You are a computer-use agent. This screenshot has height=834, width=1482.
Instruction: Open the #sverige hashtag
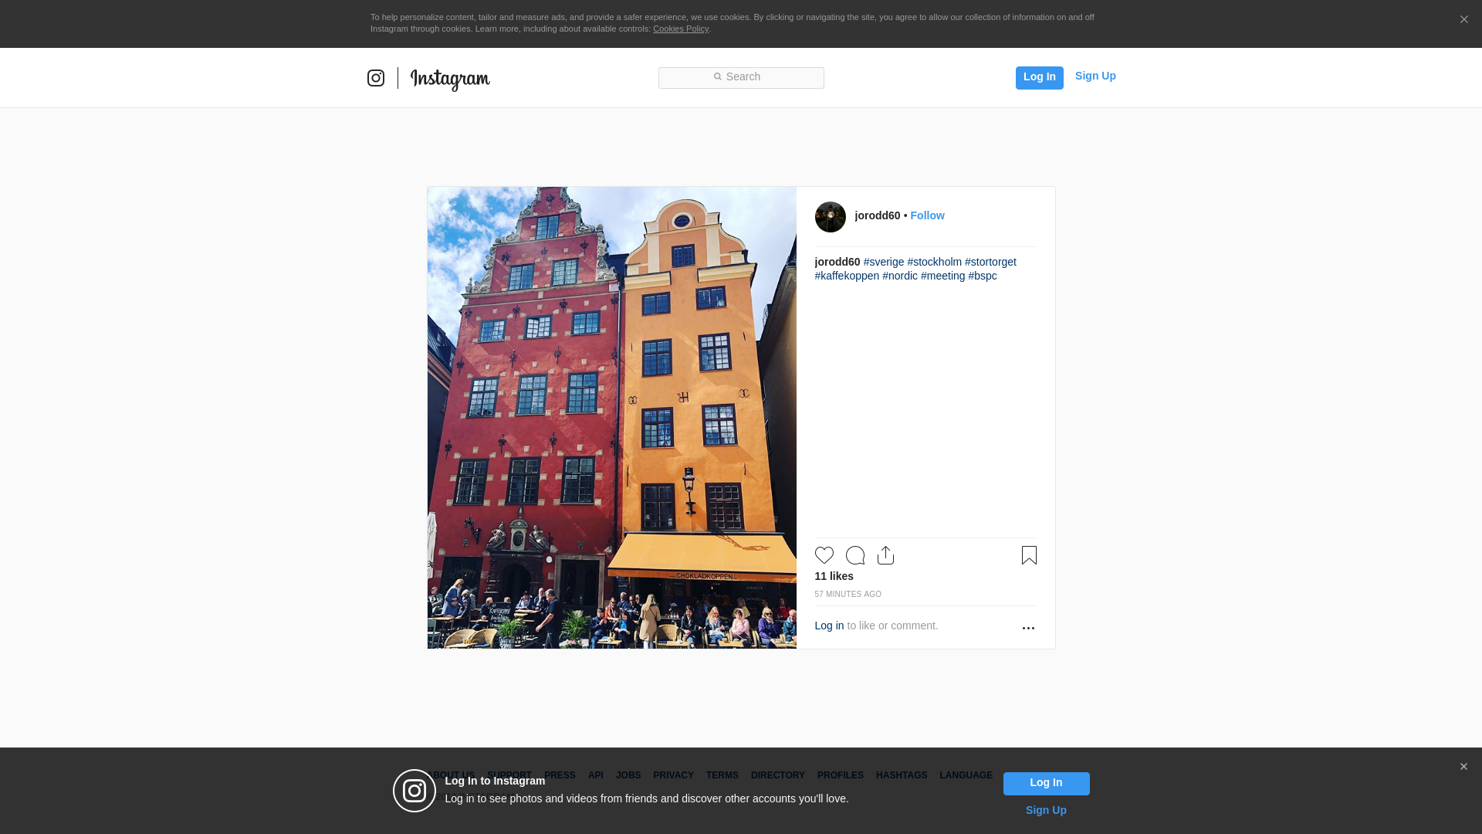tap(884, 262)
